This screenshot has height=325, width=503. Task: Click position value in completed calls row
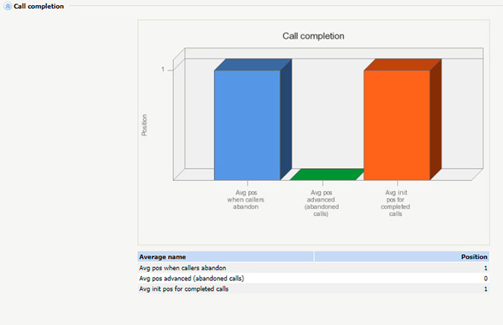(x=485, y=289)
